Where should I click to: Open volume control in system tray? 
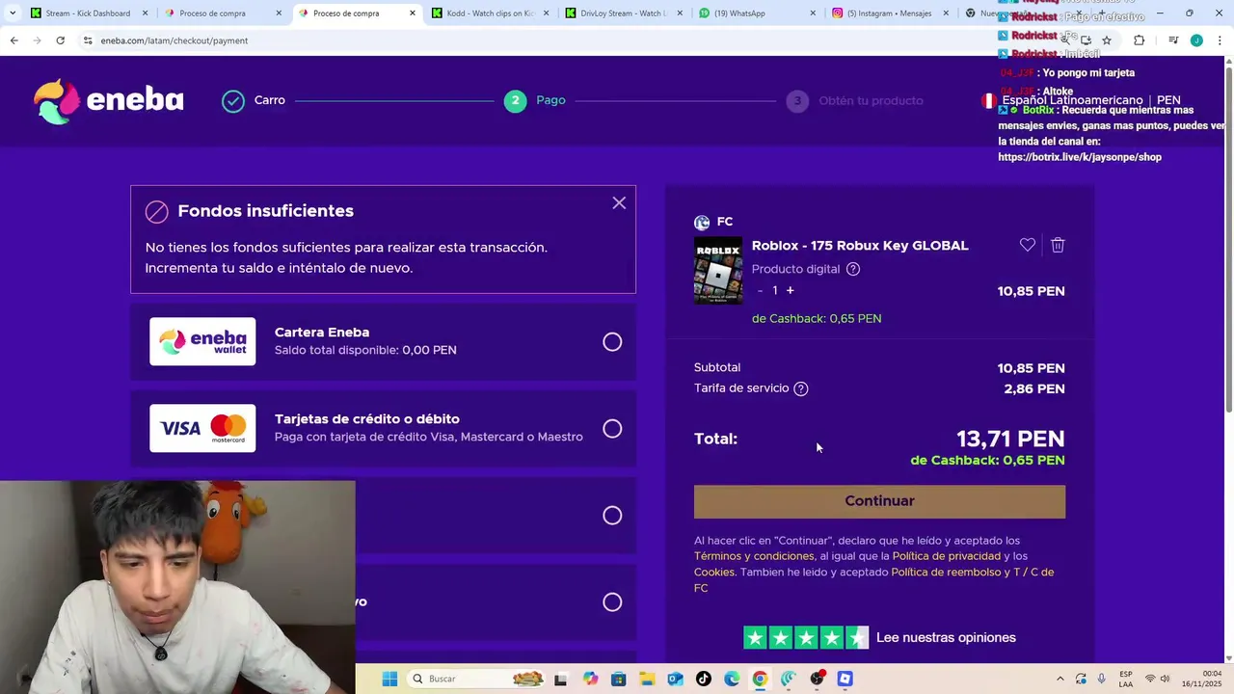pos(1165,680)
